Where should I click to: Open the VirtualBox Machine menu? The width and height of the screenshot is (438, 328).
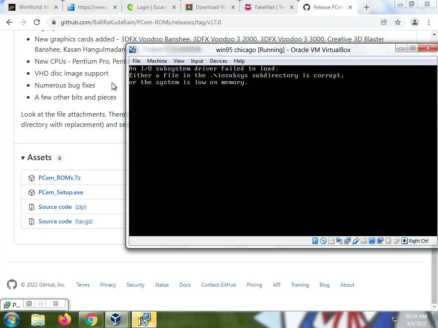157,61
